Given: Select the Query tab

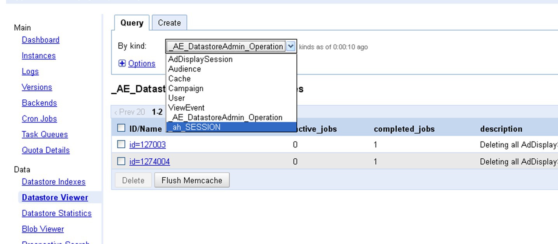Looking at the screenshot, I should coord(131,23).
